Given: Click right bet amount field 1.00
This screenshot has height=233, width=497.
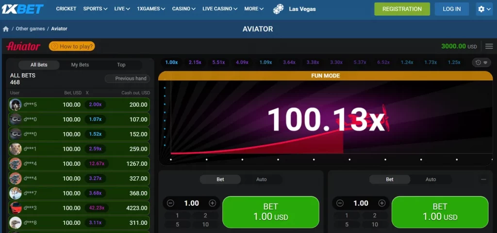Looking at the screenshot, I should click(361, 203).
